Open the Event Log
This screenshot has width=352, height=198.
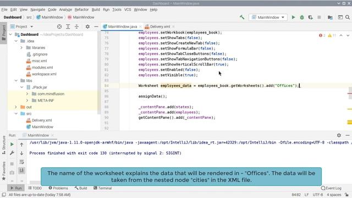331,188
